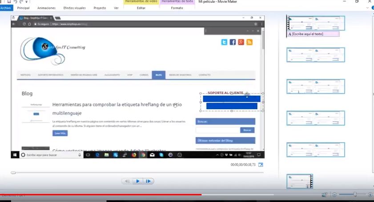Screen dimensions: 374x202
Task: Click the preview seek bar handle
Action: pos(13,173)
